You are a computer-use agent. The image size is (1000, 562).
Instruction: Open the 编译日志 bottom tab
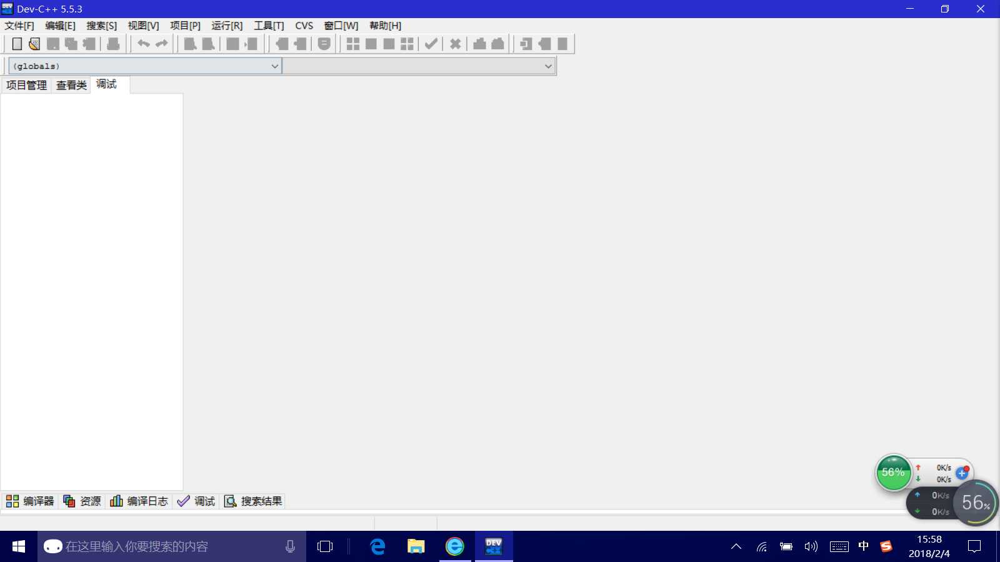139,501
